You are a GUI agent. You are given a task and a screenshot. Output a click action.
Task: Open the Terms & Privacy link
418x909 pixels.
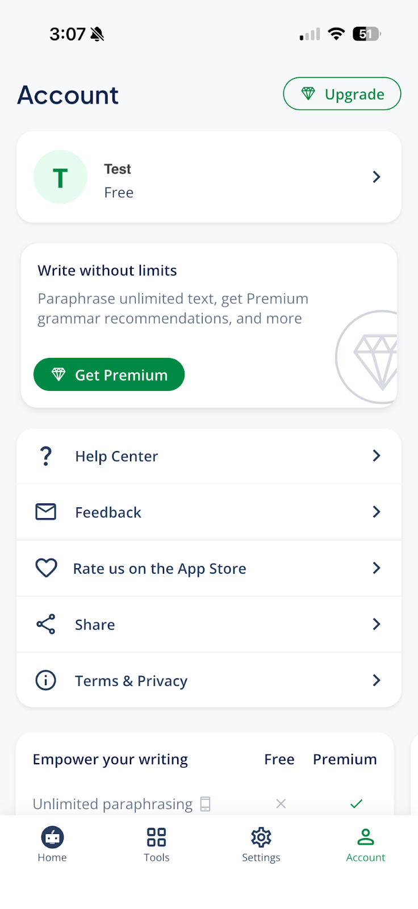(131, 681)
